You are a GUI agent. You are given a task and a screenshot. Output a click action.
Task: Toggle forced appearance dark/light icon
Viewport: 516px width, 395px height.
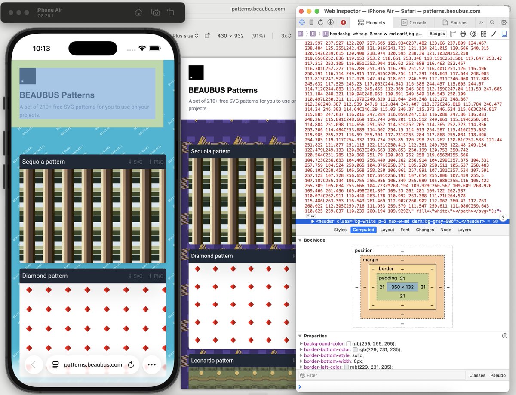click(473, 34)
